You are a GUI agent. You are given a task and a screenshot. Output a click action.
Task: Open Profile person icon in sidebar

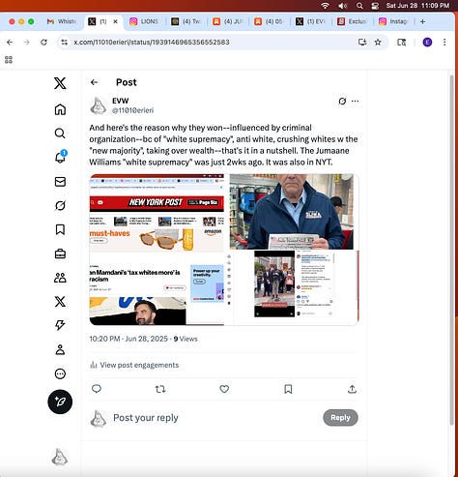point(60,349)
